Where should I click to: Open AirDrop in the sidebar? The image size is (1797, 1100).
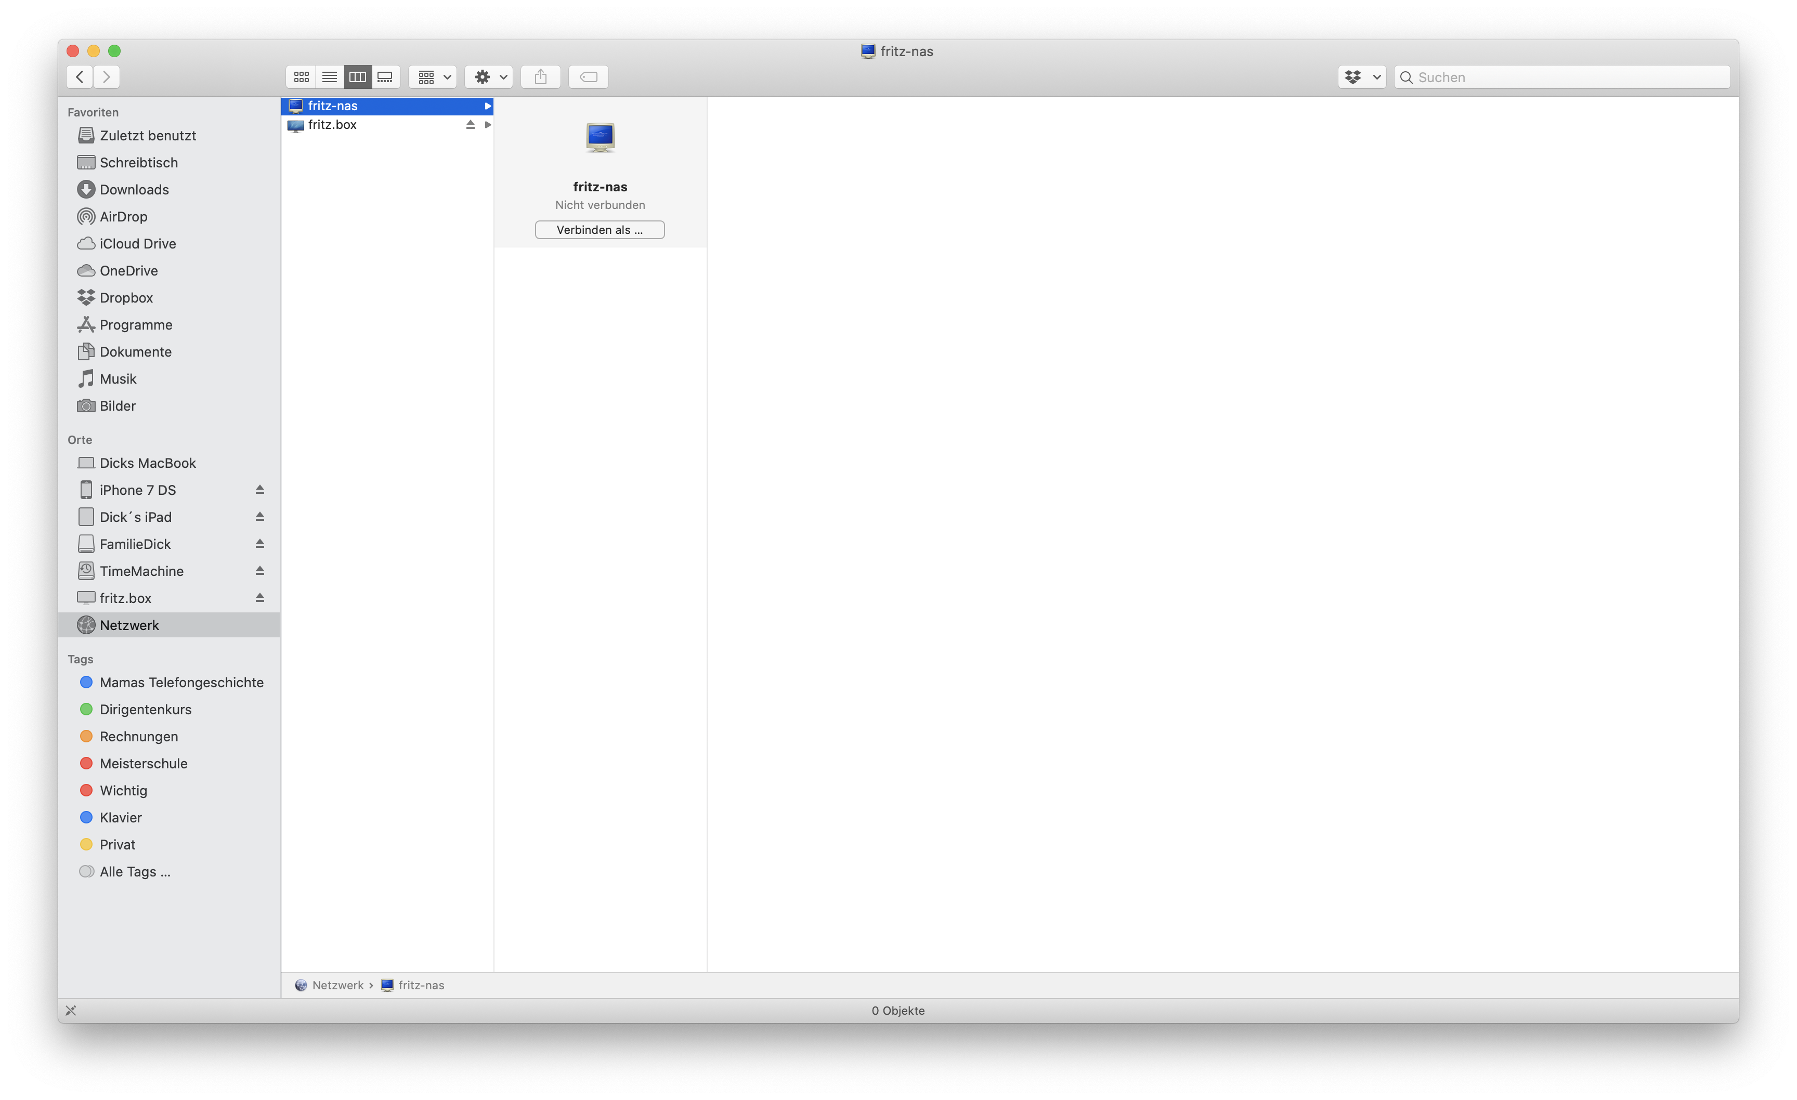coord(123,216)
